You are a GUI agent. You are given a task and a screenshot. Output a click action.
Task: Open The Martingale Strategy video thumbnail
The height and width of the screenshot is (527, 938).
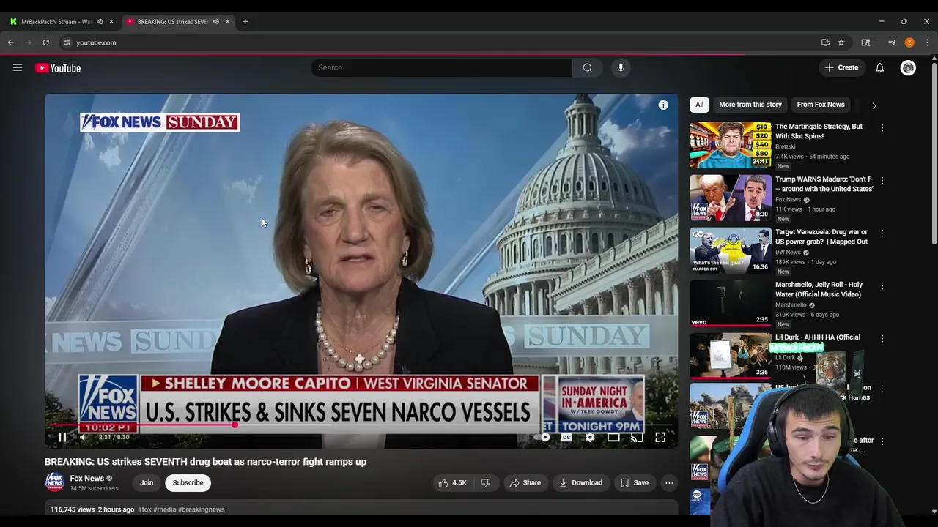coord(731,145)
